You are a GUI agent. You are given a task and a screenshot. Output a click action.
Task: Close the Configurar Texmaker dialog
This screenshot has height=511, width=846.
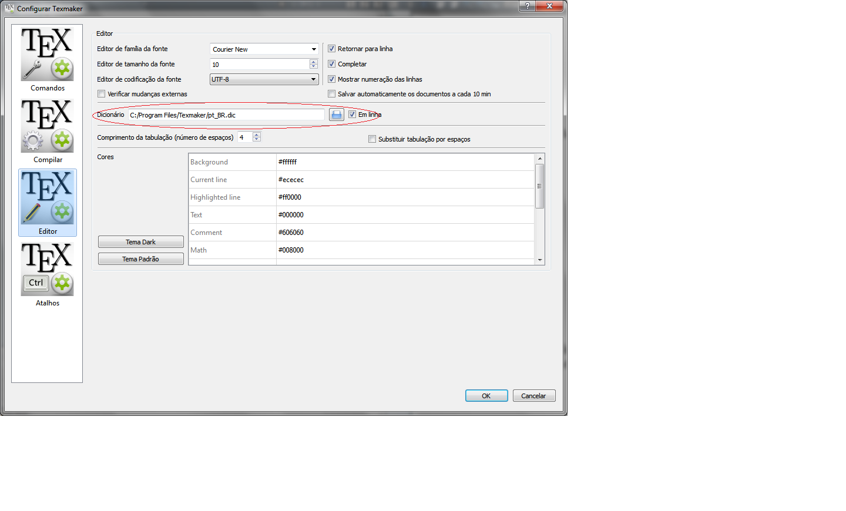click(x=550, y=6)
